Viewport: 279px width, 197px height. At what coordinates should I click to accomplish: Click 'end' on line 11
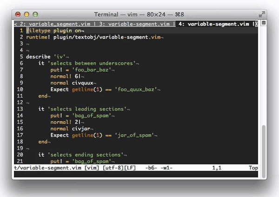pyautogui.click(x=43, y=96)
